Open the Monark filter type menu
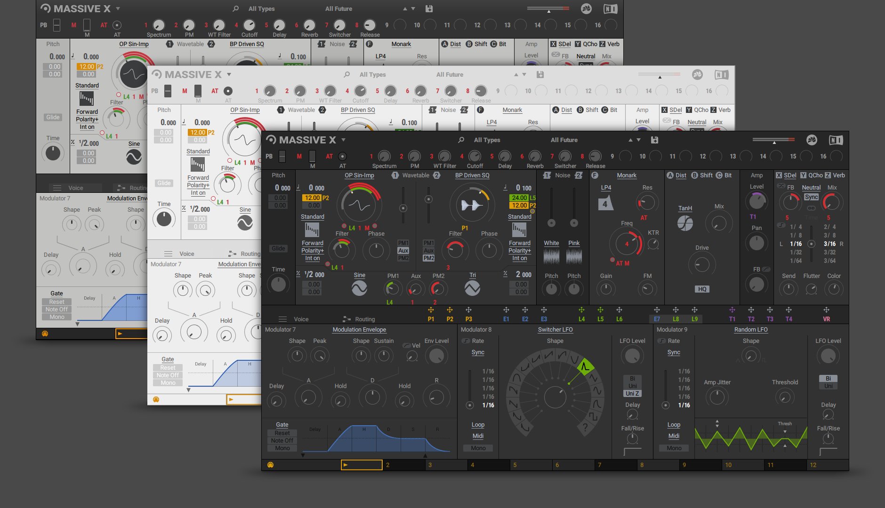 pos(627,175)
